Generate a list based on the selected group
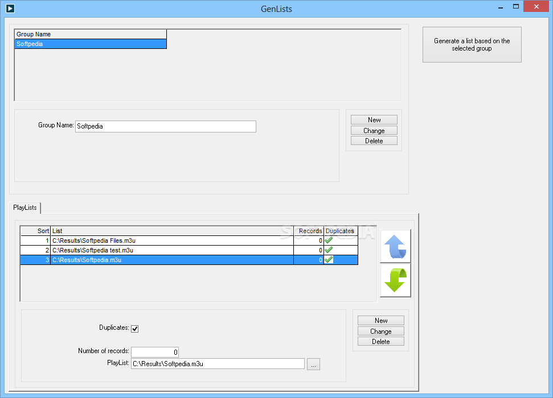The width and height of the screenshot is (553, 398). 472,45
